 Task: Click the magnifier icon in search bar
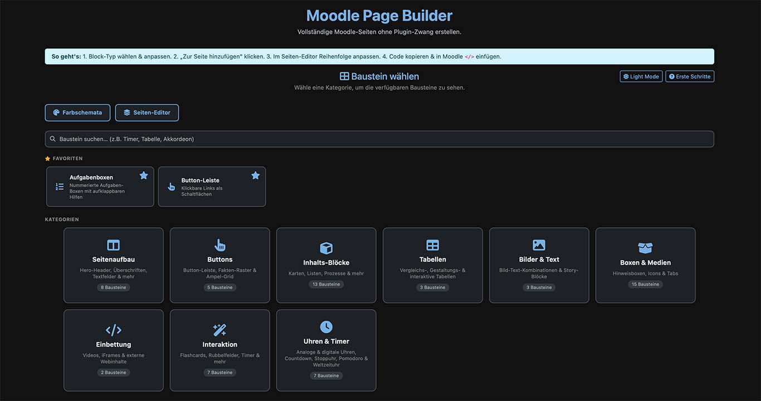point(53,139)
